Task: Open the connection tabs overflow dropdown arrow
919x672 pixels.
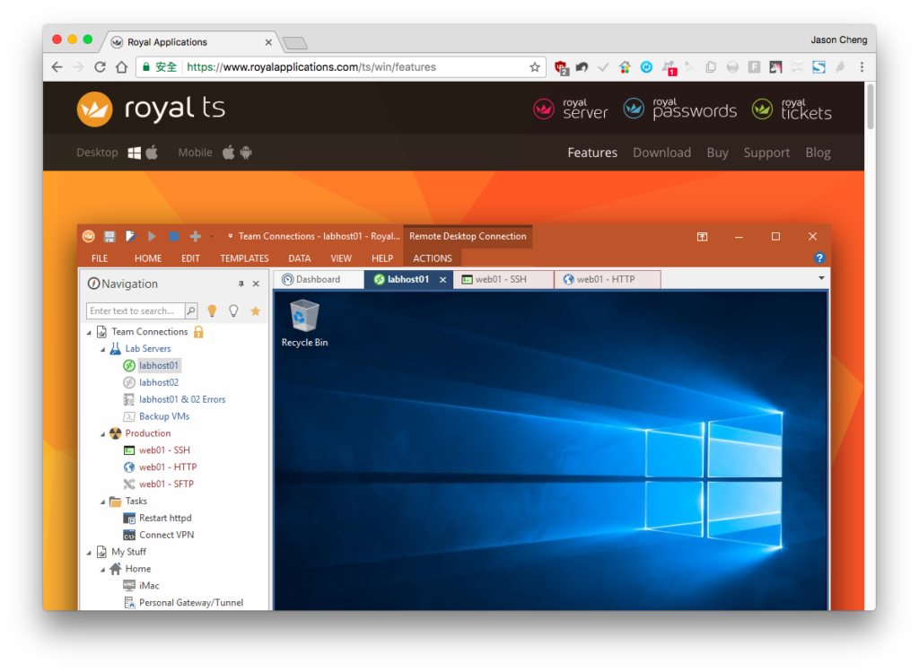Action: pos(821,278)
